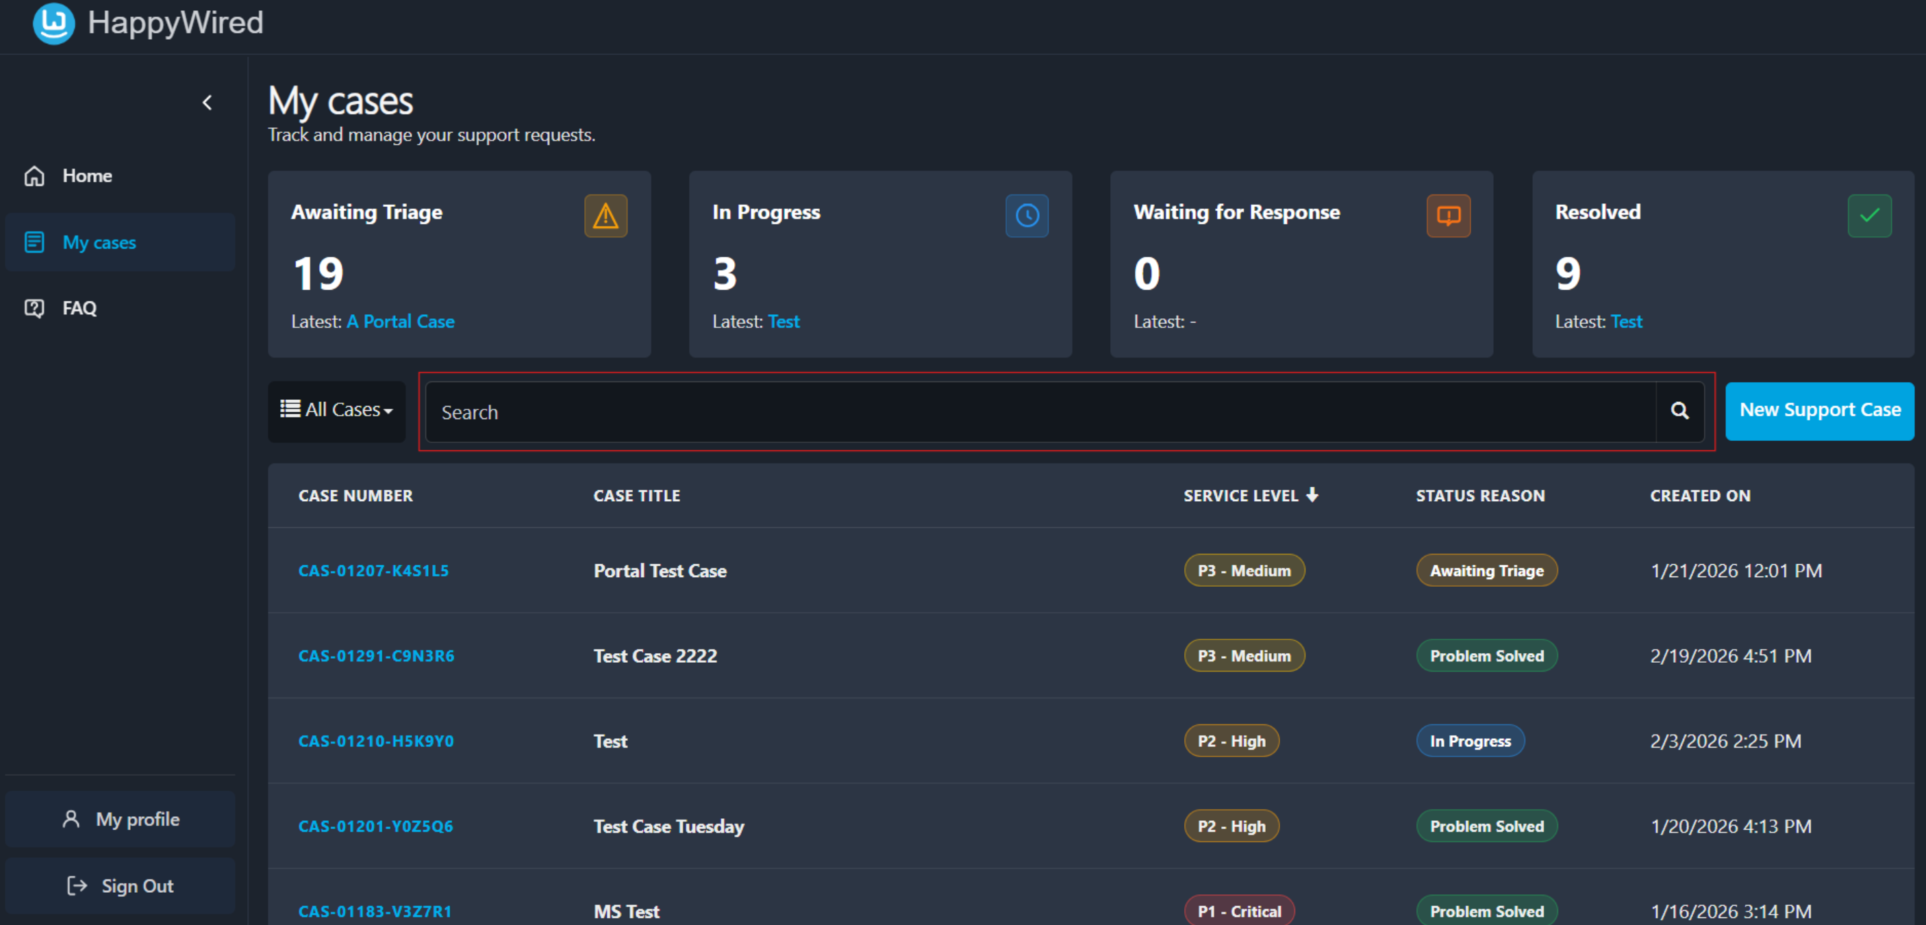Click the In Progress status badge in table
The image size is (1926, 925).
click(x=1470, y=742)
